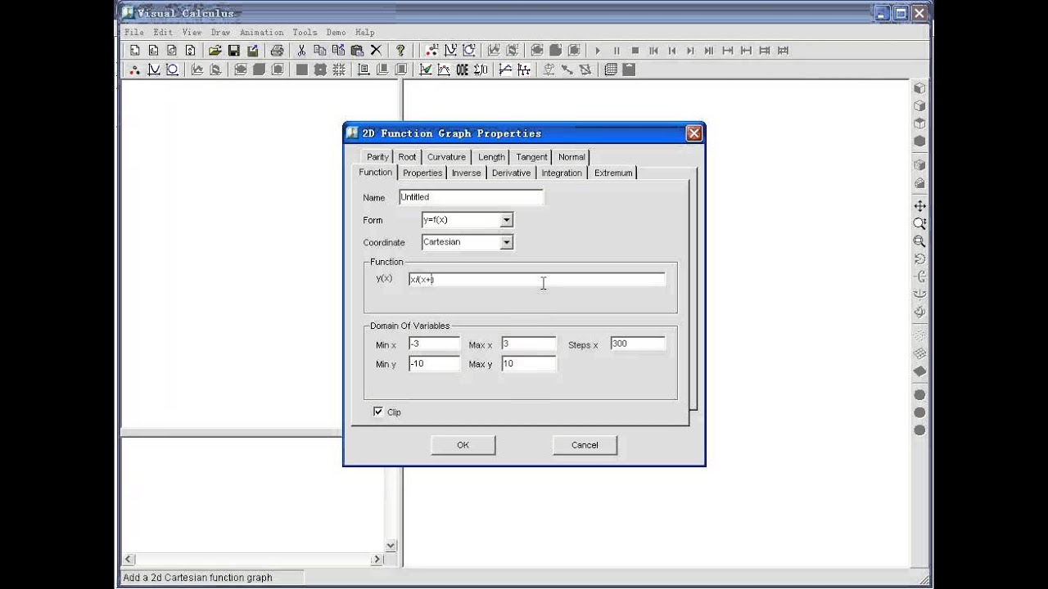This screenshot has height=589, width=1048.
Task: Click the Save floppy disk icon
Action: click(234, 50)
